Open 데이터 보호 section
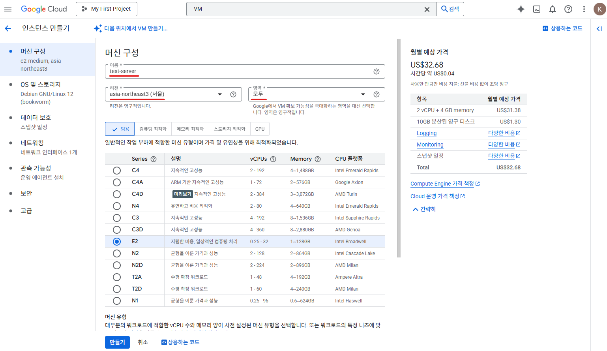The width and height of the screenshot is (607, 351). point(47,122)
